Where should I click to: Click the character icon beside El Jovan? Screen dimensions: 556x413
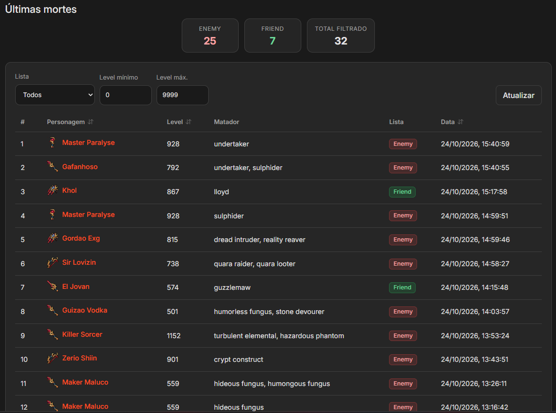click(53, 286)
